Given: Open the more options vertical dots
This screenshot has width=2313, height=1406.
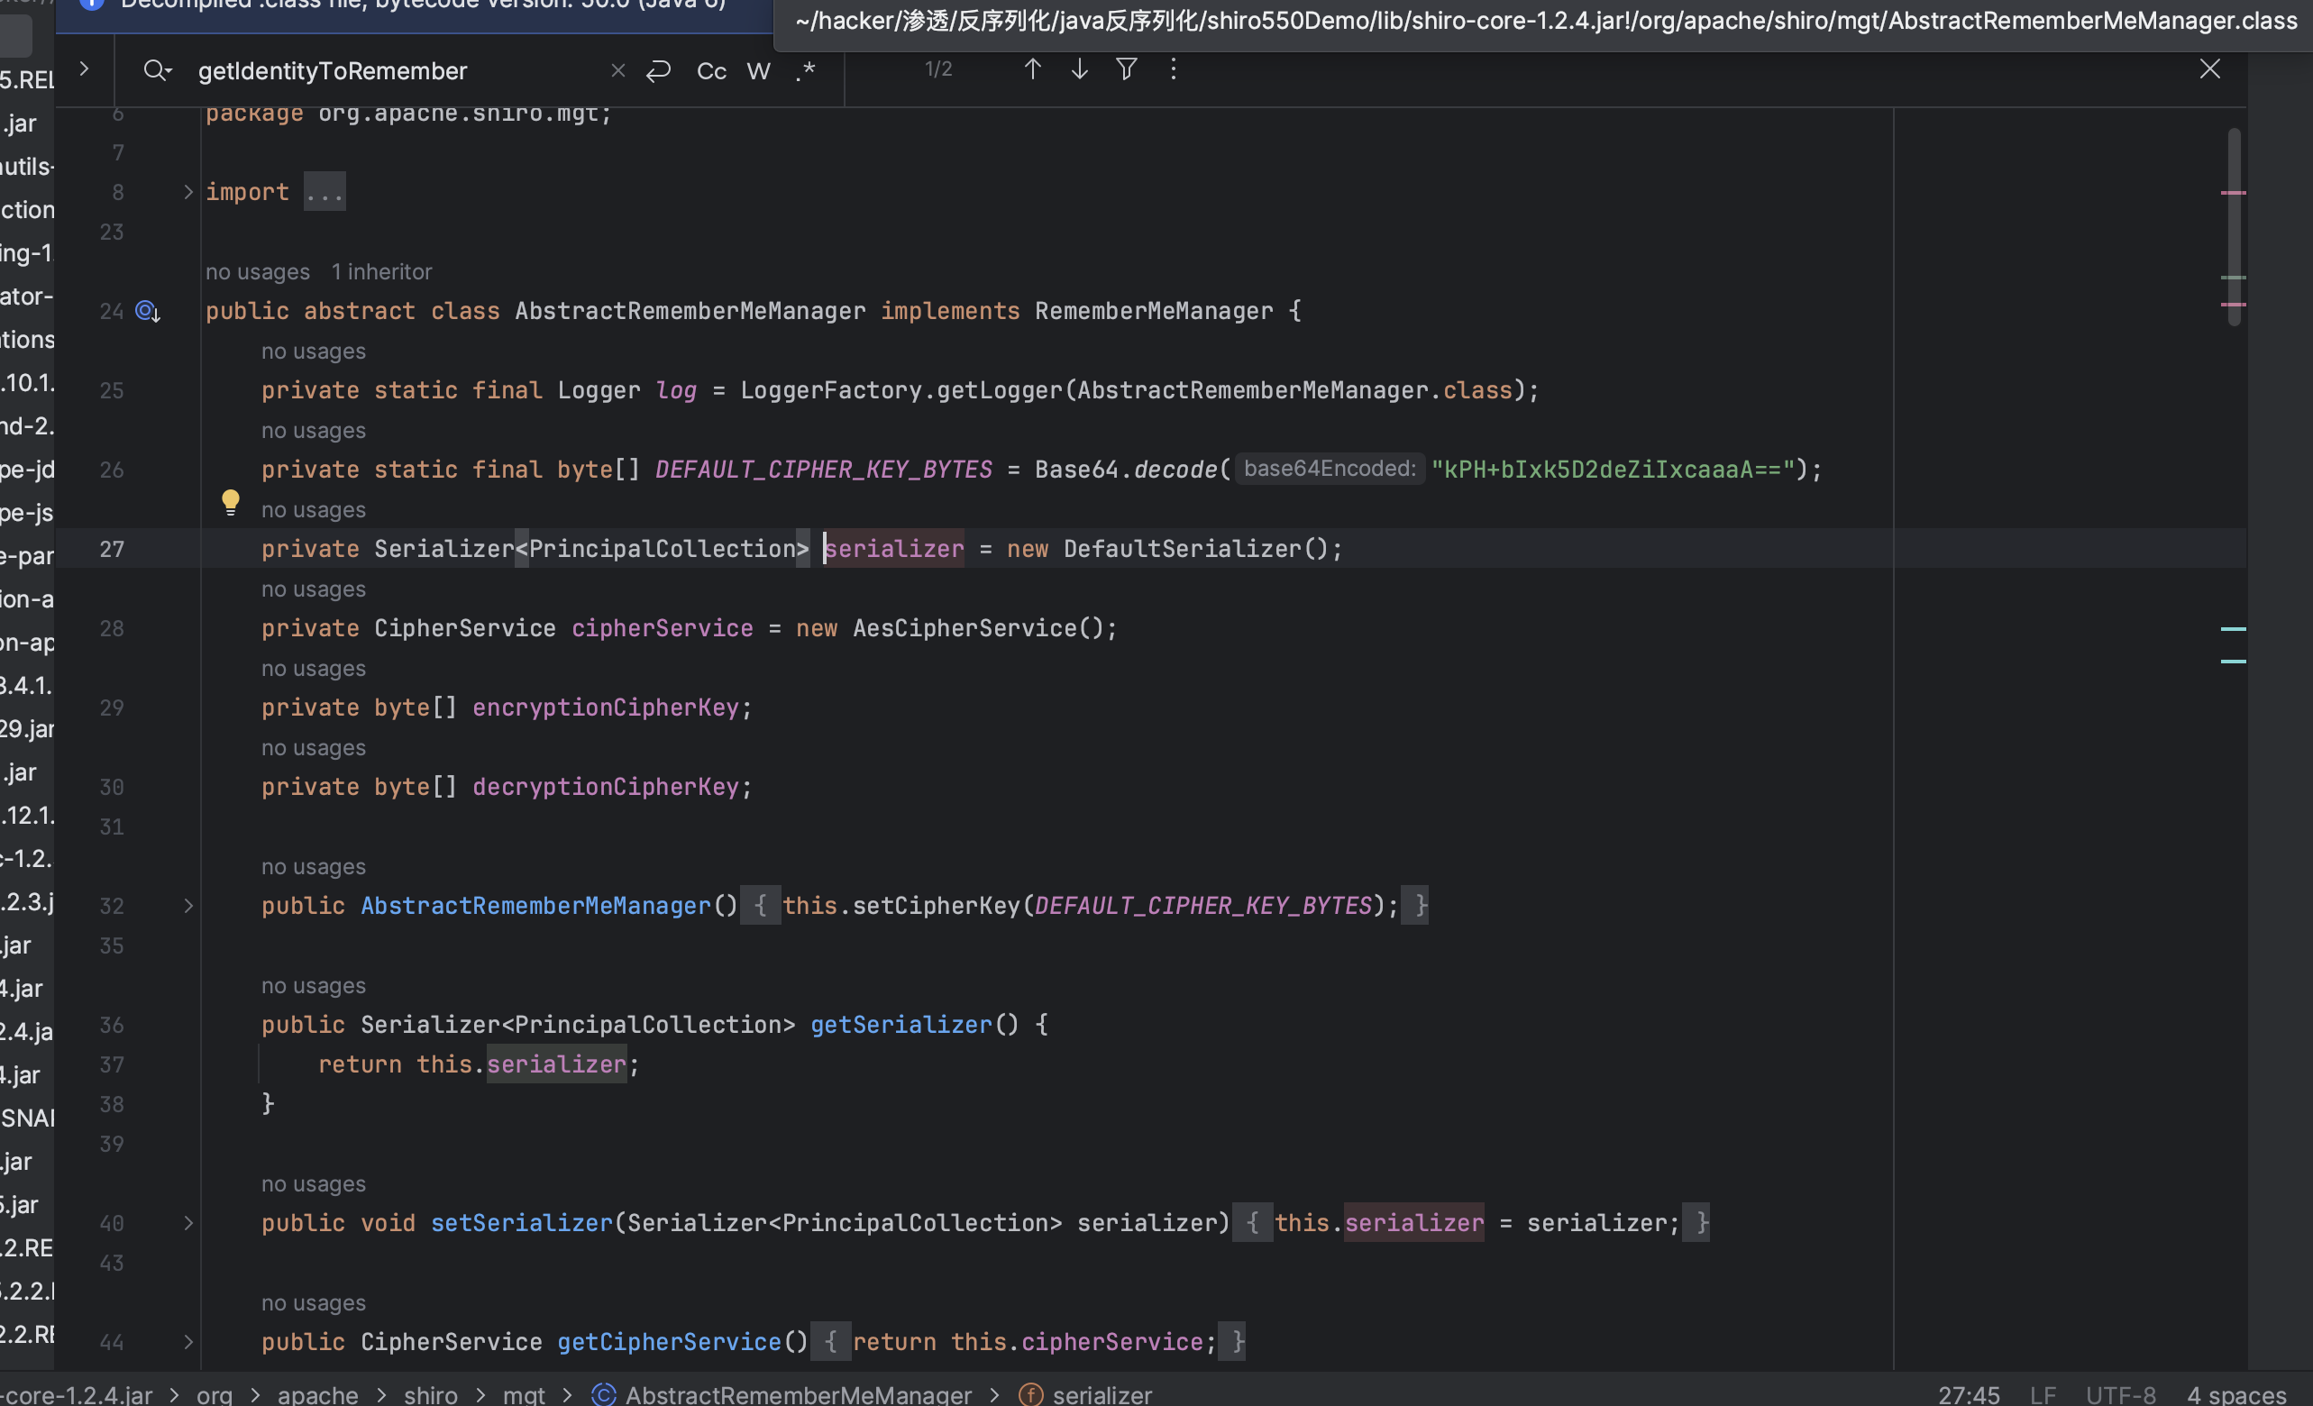Looking at the screenshot, I should tap(1173, 68).
